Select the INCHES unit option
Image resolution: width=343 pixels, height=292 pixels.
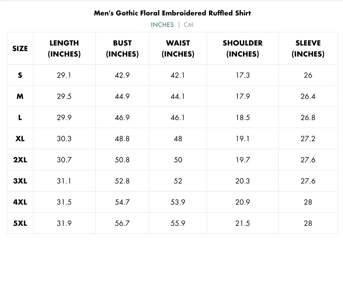[x=162, y=25]
